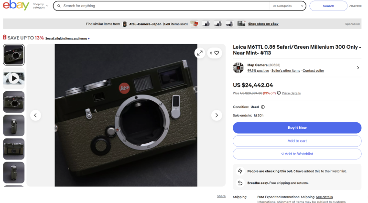Click the lightning bolt popularity icon
Viewport: 368px width, 203px height.
240,171
